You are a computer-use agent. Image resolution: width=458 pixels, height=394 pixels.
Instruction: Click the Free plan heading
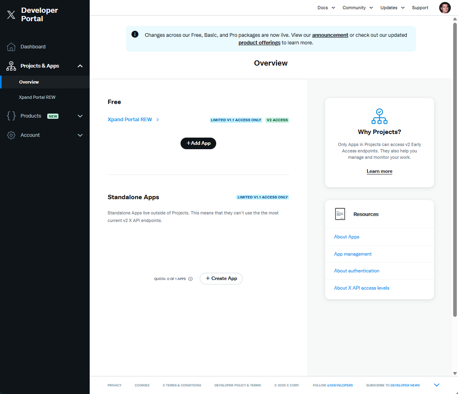tap(114, 102)
